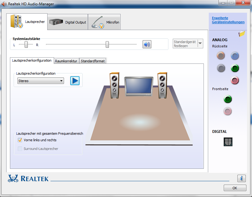Open the Standardformat sub-tab
Image resolution: width=252 pixels, height=197 pixels.
(93, 61)
